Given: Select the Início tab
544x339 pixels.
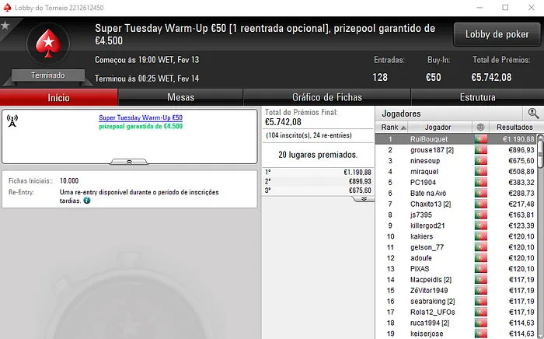Looking at the screenshot, I should coord(58,97).
